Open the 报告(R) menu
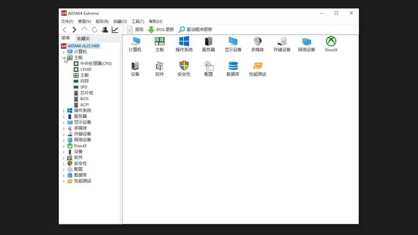Image resolution: width=418 pixels, height=235 pixels. [x=102, y=21]
